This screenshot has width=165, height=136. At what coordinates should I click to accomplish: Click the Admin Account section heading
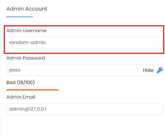point(27,9)
